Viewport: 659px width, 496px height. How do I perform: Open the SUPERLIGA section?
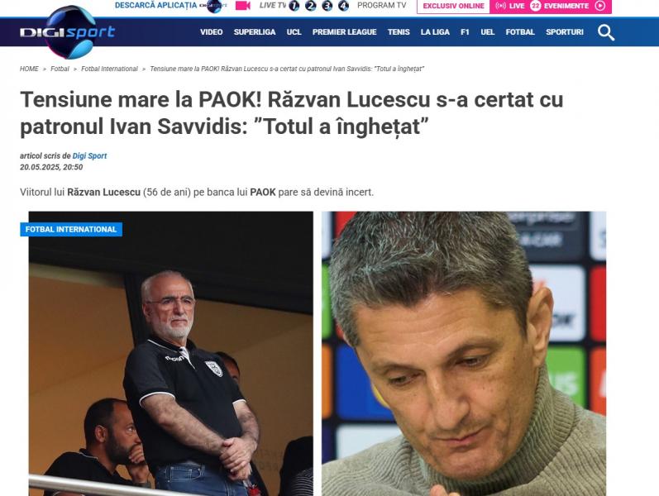(255, 32)
